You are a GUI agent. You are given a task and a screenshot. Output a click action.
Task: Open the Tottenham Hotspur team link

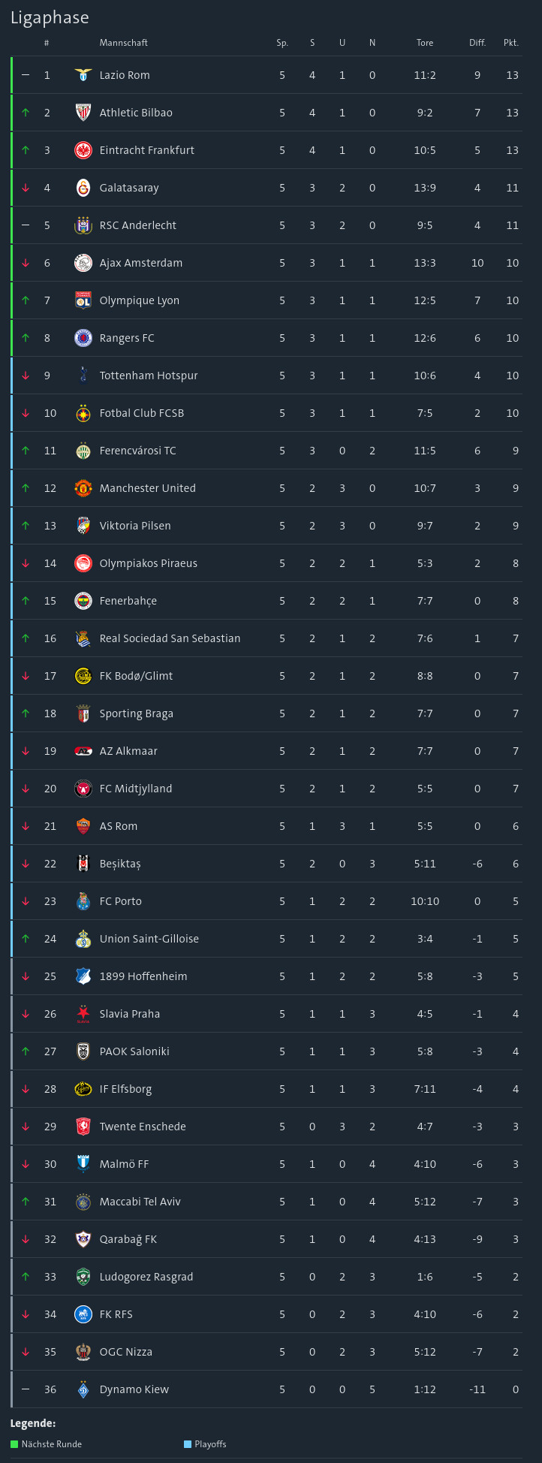coord(149,376)
